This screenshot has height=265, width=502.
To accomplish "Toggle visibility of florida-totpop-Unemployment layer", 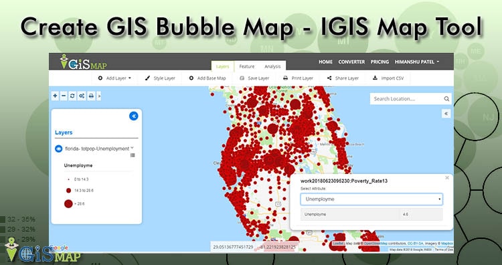I will [59, 149].
